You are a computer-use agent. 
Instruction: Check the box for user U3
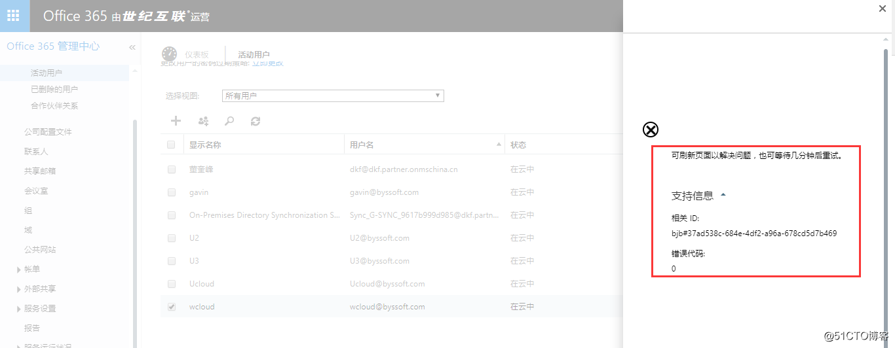coord(172,261)
